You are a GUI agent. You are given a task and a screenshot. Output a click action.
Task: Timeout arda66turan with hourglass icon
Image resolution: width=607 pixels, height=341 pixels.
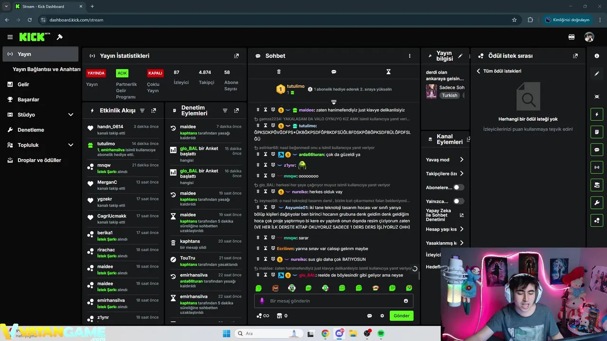click(266, 154)
